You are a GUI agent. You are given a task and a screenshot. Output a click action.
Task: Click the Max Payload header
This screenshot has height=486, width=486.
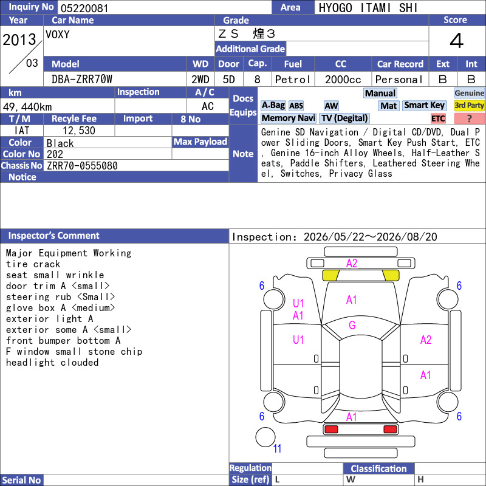pos(200,142)
